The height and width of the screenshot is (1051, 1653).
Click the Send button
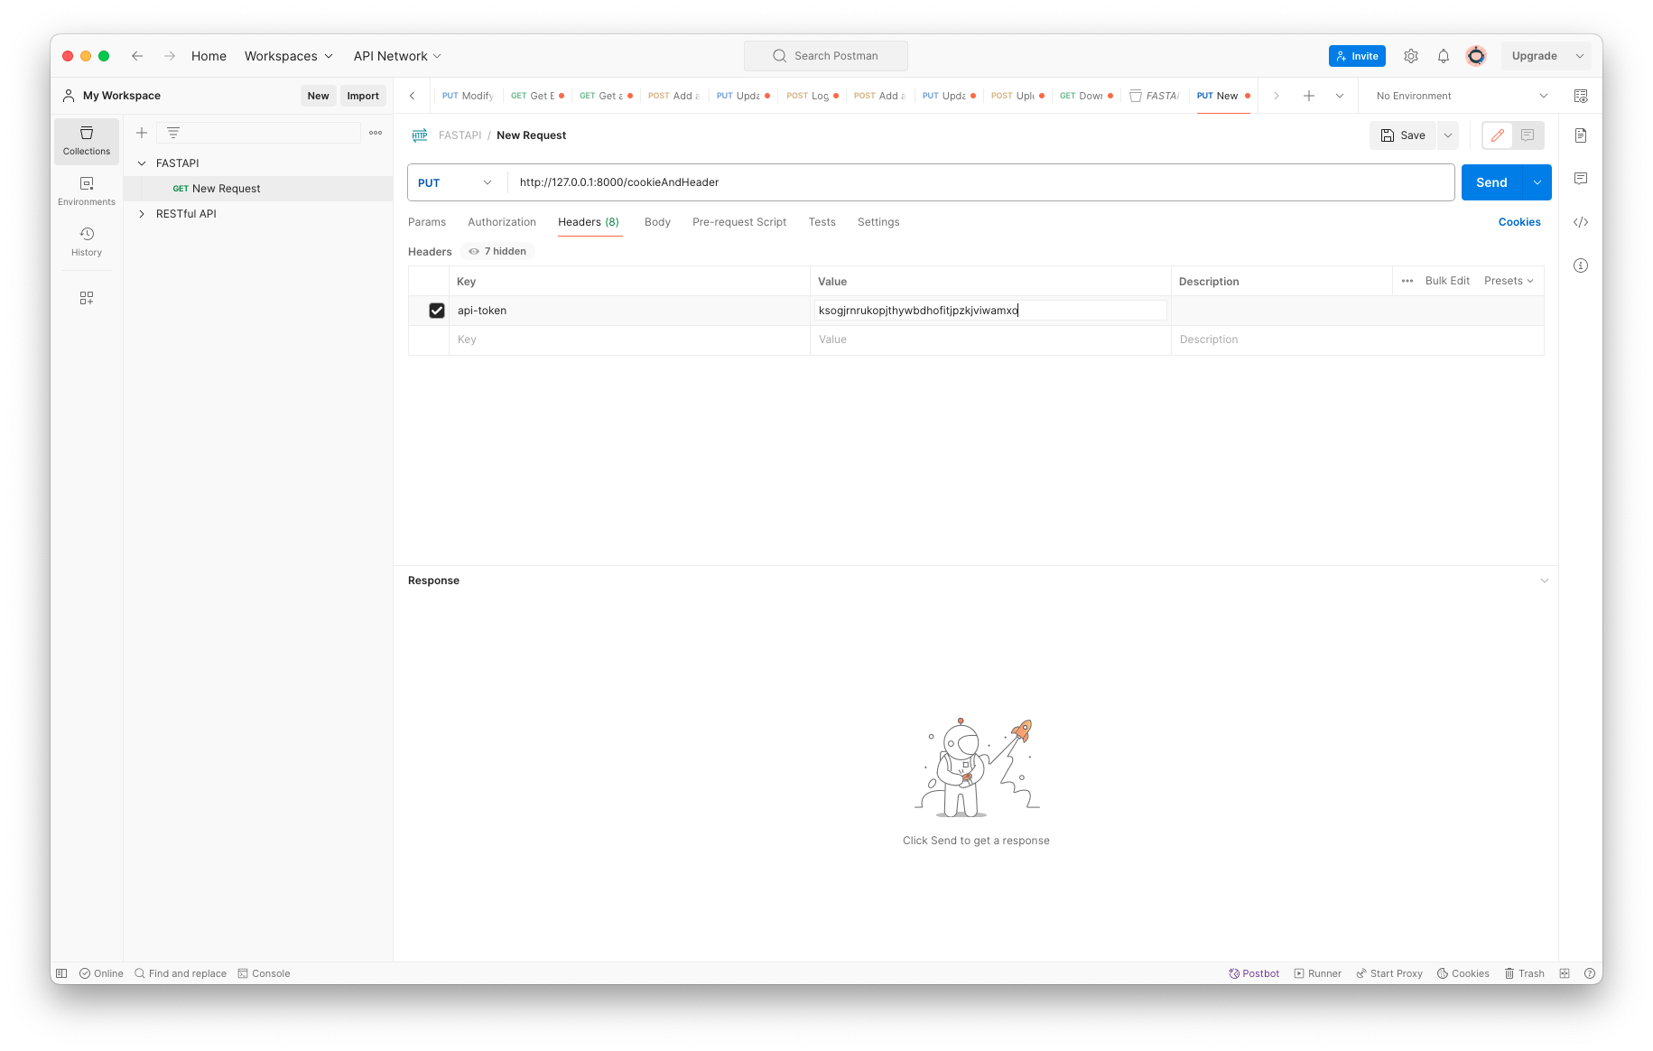[x=1491, y=182]
